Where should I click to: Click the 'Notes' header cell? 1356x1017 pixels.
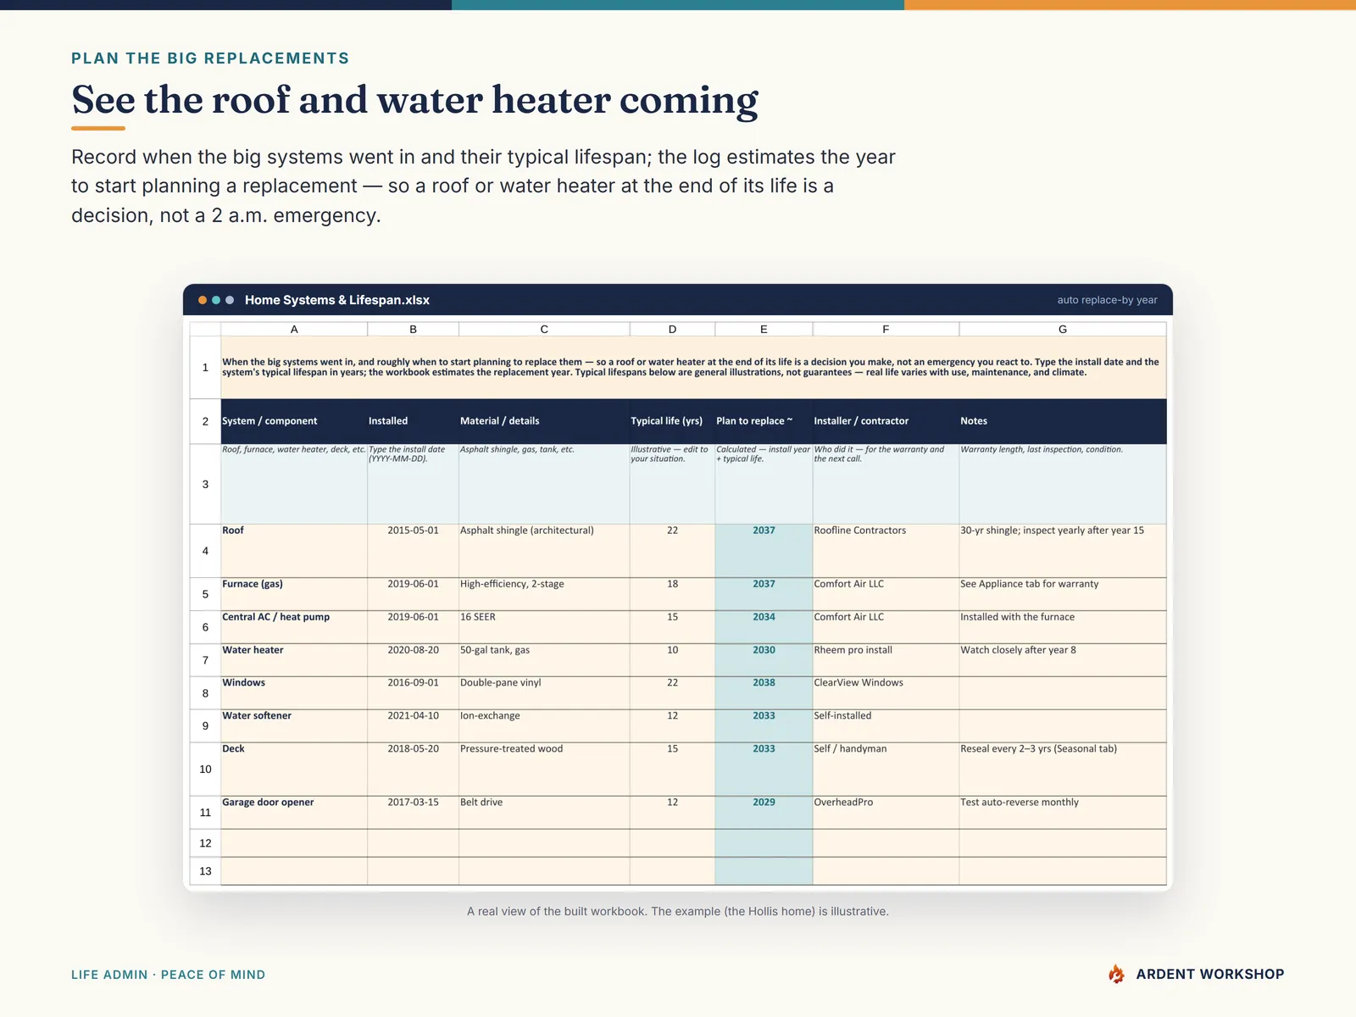pos(1063,421)
